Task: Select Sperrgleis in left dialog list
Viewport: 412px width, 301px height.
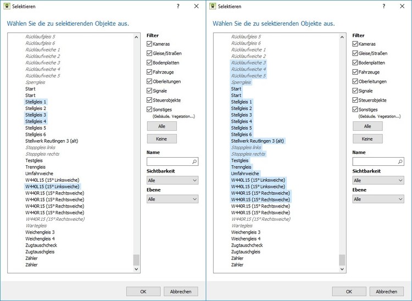Action: pyautogui.click(x=35, y=82)
